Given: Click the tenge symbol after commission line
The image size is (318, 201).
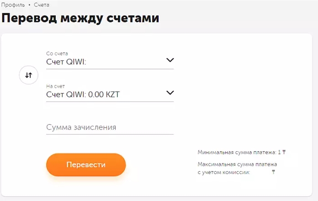Looking at the screenshot, I should [x=273, y=172].
